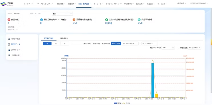
Task: Expand the 市場・業界調査 nav menu
Action: tap(85, 4)
